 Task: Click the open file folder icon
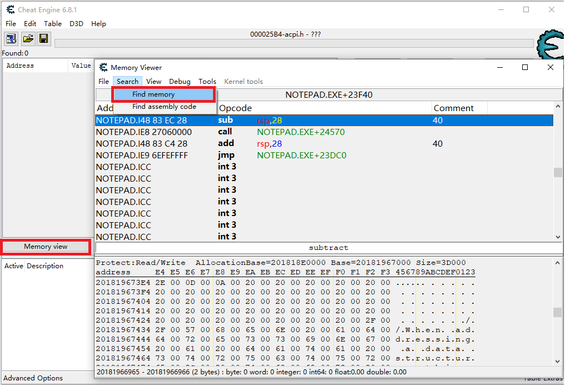28,38
